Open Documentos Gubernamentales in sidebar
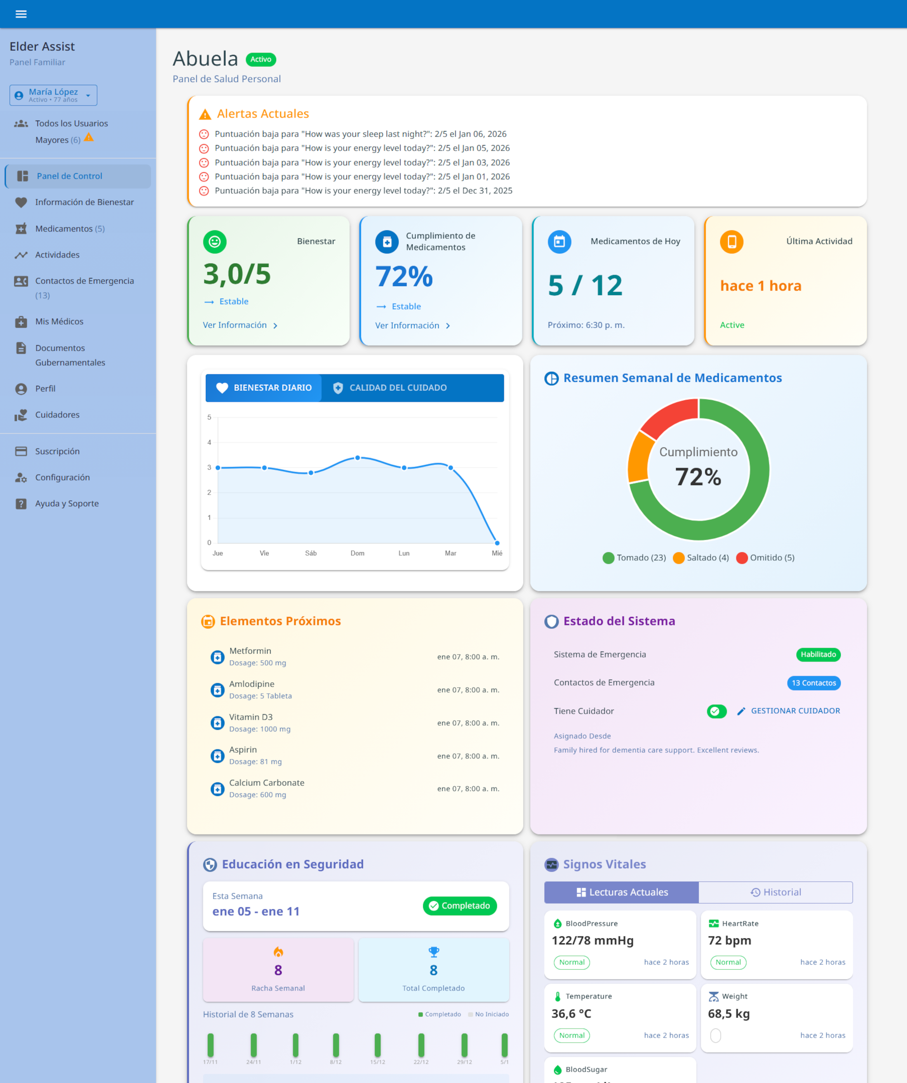The height and width of the screenshot is (1083, 907). click(x=78, y=355)
